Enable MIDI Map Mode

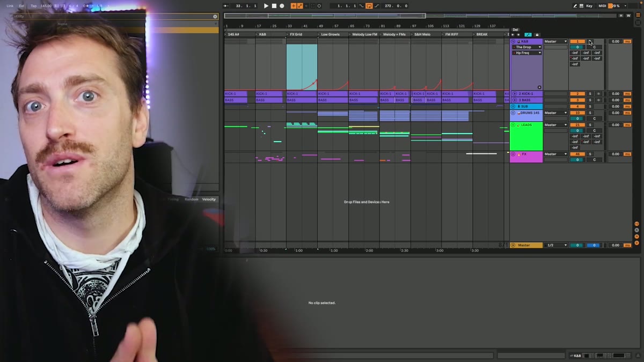(602, 6)
